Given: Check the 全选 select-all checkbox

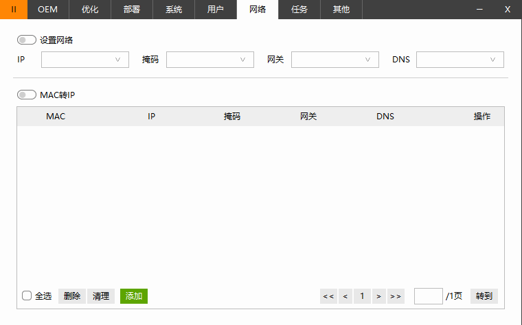Looking at the screenshot, I should (x=27, y=296).
